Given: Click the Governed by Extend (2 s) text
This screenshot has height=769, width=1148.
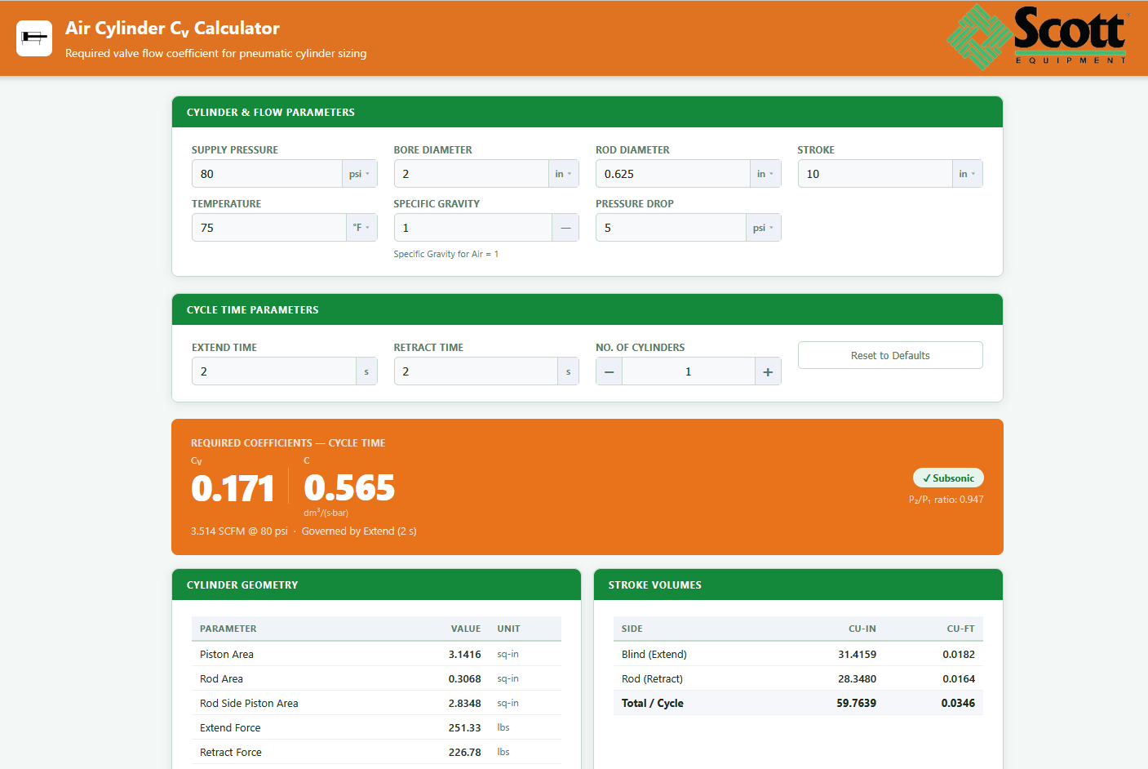Looking at the screenshot, I should pos(359,531).
